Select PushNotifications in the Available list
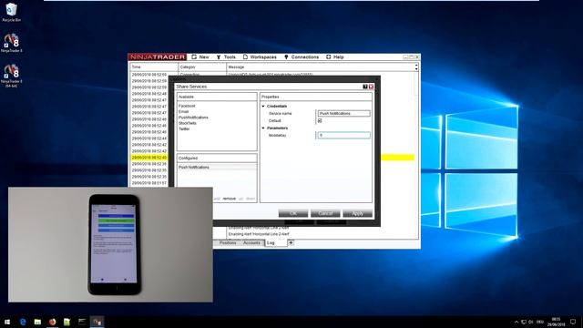Image resolution: width=583 pixels, height=328 pixels. pos(193,118)
